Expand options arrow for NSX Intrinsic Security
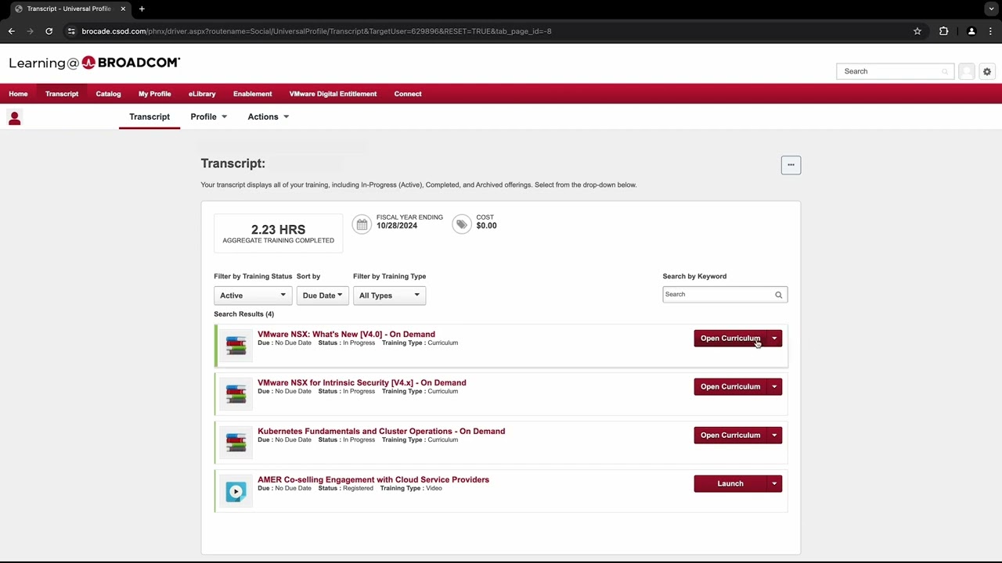The width and height of the screenshot is (1002, 563). (x=774, y=387)
